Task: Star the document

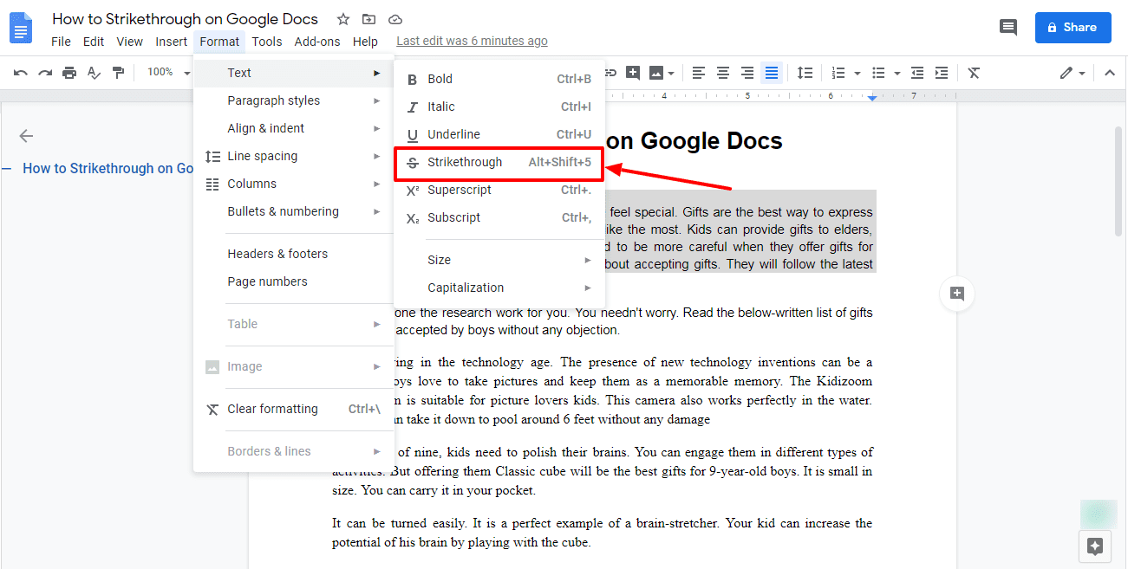Action: (x=343, y=19)
